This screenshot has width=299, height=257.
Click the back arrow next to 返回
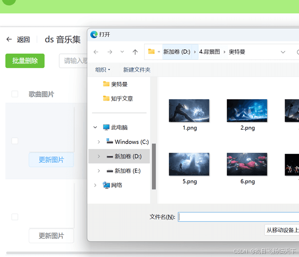[9, 39]
